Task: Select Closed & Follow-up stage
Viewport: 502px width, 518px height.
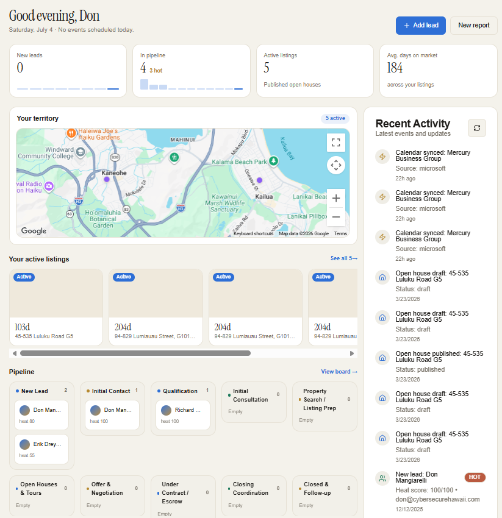Action: (325, 495)
